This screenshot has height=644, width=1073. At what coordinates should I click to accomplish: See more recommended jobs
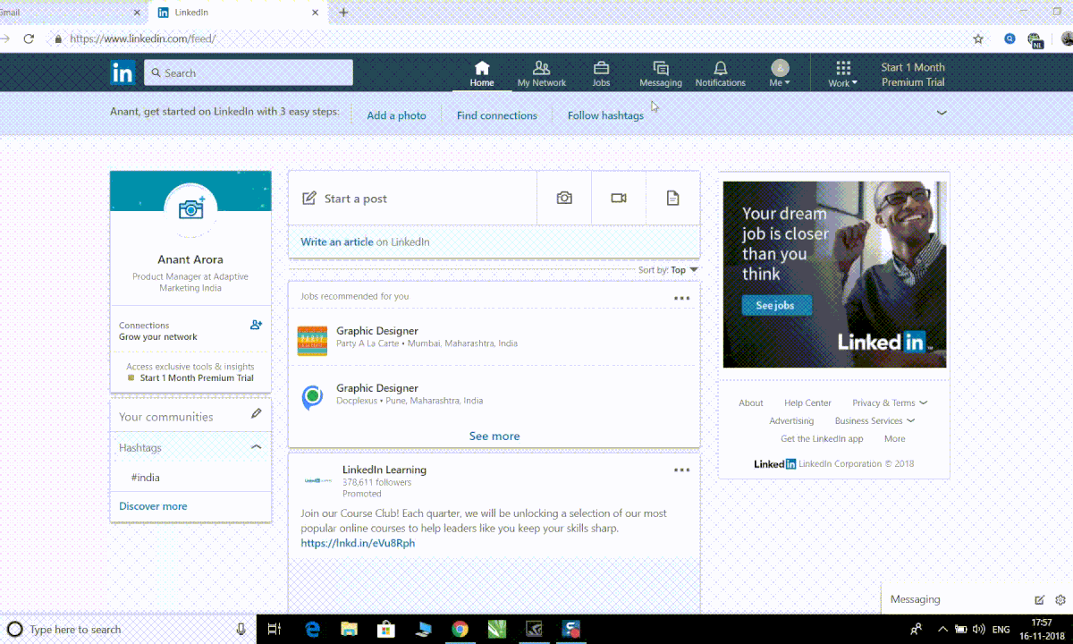(x=494, y=436)
